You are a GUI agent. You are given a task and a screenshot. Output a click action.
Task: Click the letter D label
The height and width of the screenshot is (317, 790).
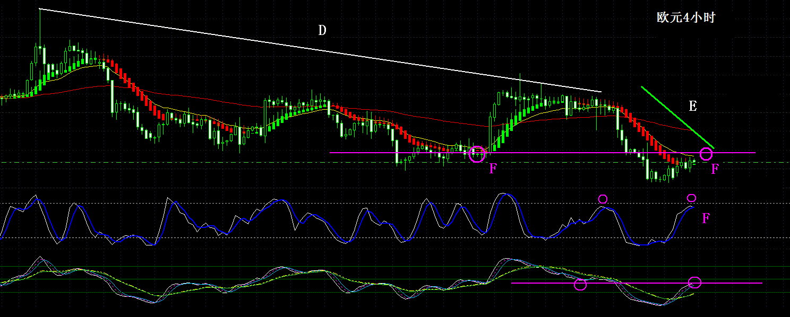322,30
